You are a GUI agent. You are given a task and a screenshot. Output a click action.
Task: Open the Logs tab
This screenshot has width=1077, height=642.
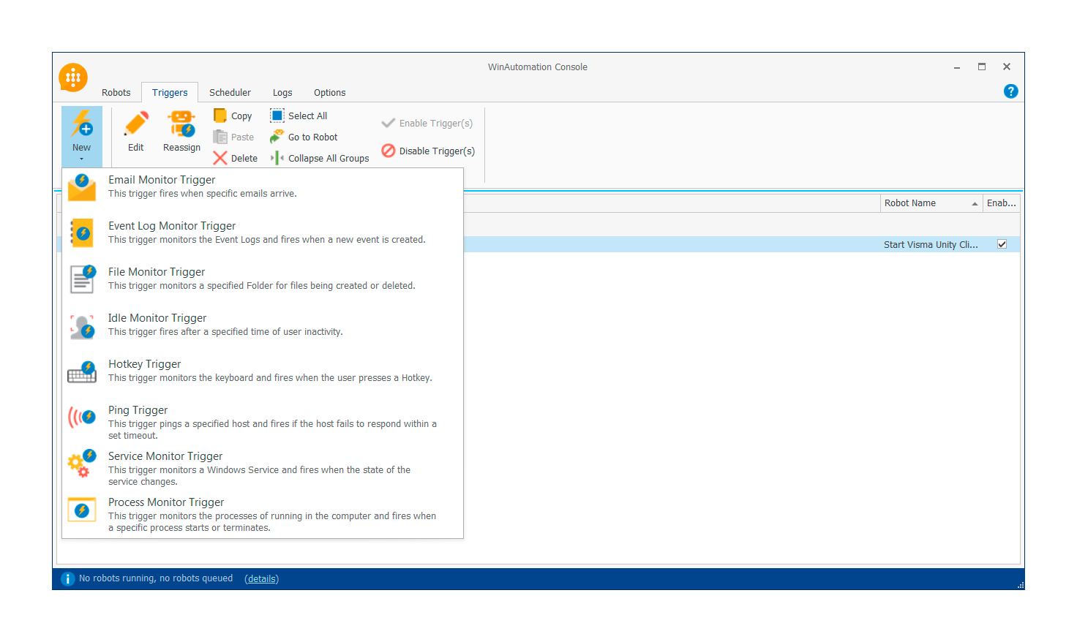point(282,93)
